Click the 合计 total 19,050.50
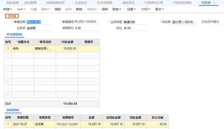The image size is (224, 129). coord(70,104)
